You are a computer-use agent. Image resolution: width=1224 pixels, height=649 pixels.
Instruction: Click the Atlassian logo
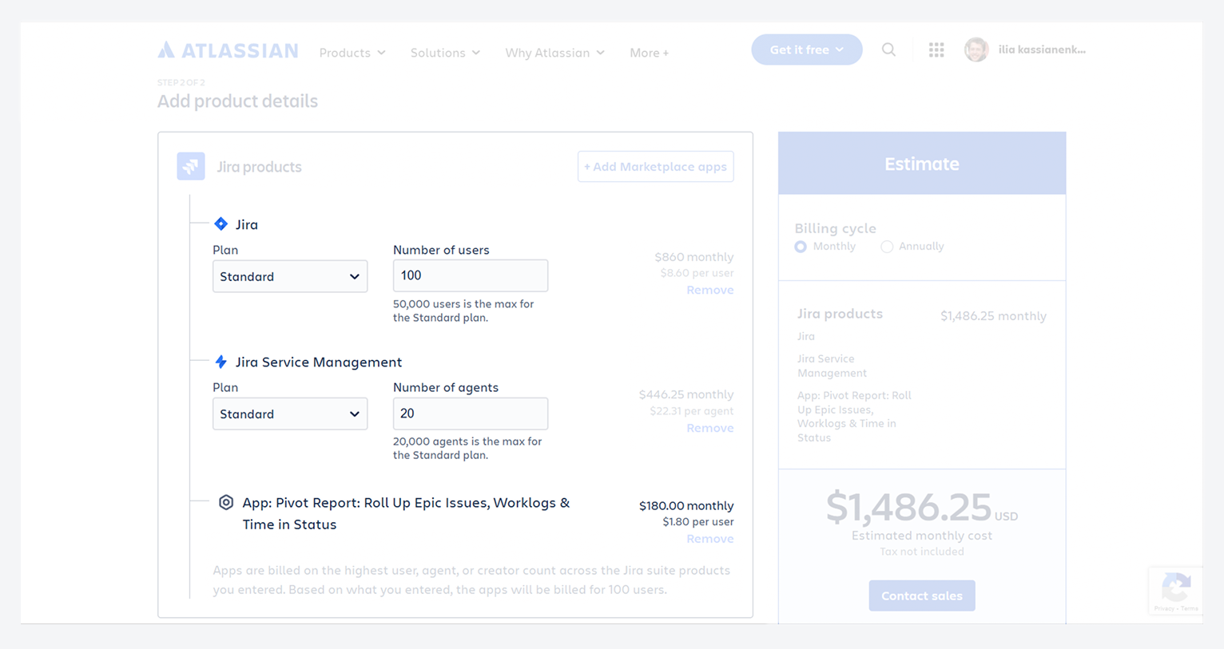pyautogui.click(x=228, y=51)
